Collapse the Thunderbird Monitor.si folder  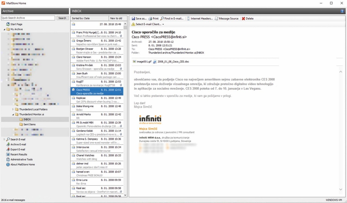pyautogui.click(x=13, y=114)
